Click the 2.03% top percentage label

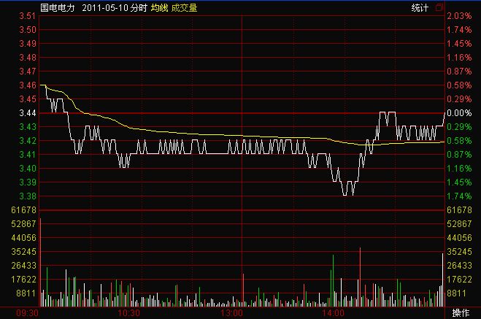click(x=458, y=16)
